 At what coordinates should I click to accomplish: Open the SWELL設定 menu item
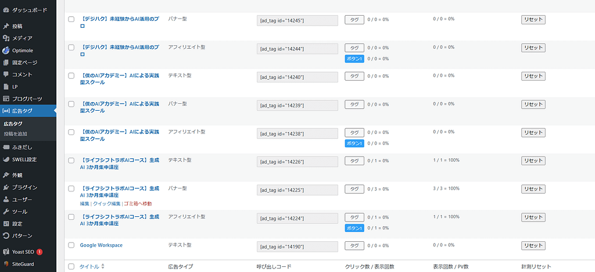[24, 159]
